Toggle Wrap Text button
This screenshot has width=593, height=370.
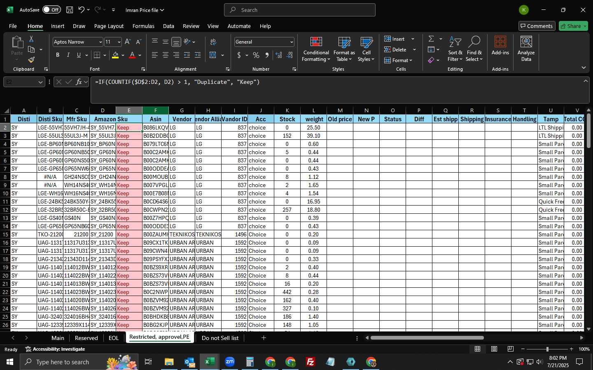[x=213, y=42]
